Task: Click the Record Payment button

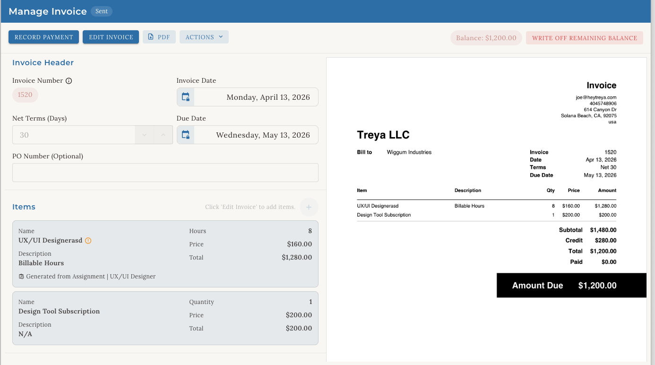Action: tap(43, 37)
